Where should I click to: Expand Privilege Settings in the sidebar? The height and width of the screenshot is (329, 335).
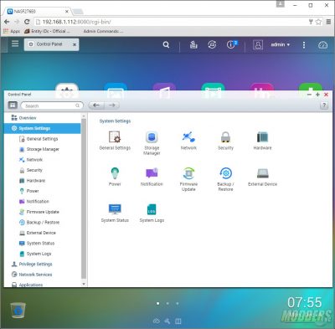[35, 264]
